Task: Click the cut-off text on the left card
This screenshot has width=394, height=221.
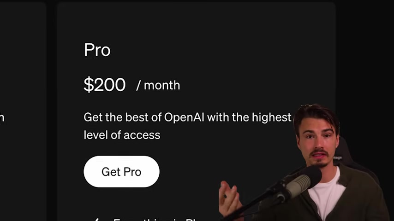Action: point(2,118)
